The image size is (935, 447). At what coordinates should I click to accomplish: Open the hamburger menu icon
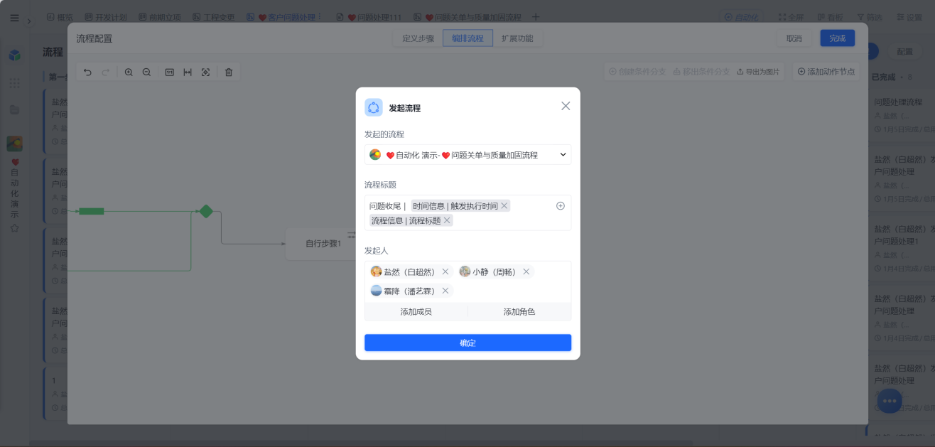click(14, 17)
